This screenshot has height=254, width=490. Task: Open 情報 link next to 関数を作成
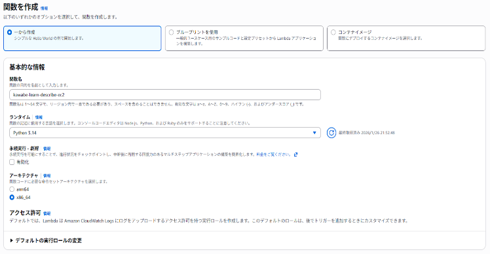pyautogui.click(x=44, y=9)
